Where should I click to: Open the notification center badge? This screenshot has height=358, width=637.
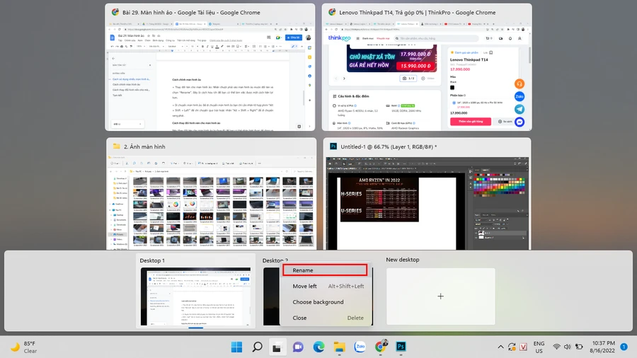coord(624,347)
